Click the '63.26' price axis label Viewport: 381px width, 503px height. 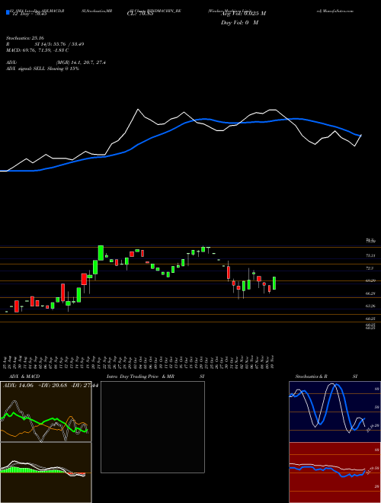pyautogui.click(x=370, y=306)
